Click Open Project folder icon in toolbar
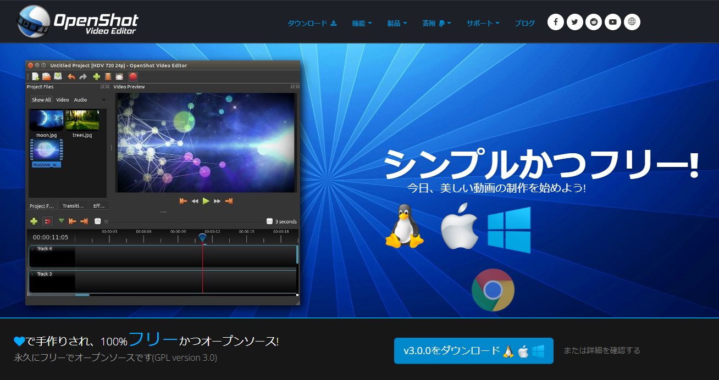Viewport: 719px width, 380px height. [x=47, y=76]
